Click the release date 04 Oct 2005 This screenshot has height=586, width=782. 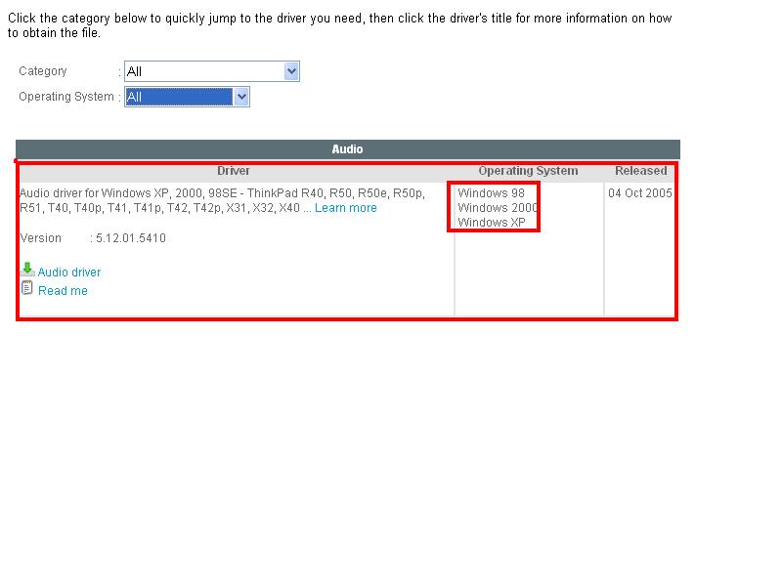[x=640, y=192]
